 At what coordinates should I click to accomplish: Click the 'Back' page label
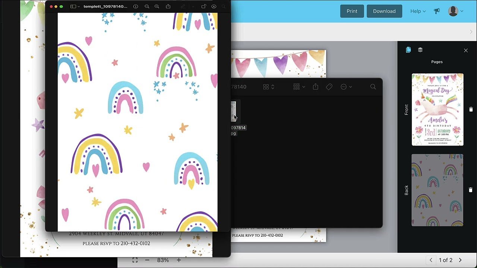(x=407, y=190)
